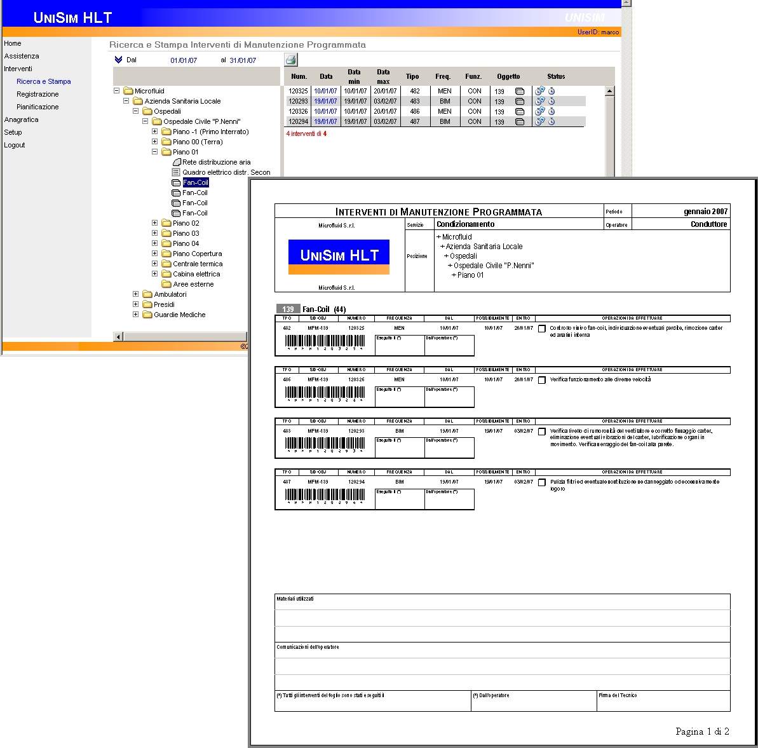Click the Dal start date 01/01/07
Image resolution: width=758 pixels, height=748 pixels.
(x=184, y=60)
